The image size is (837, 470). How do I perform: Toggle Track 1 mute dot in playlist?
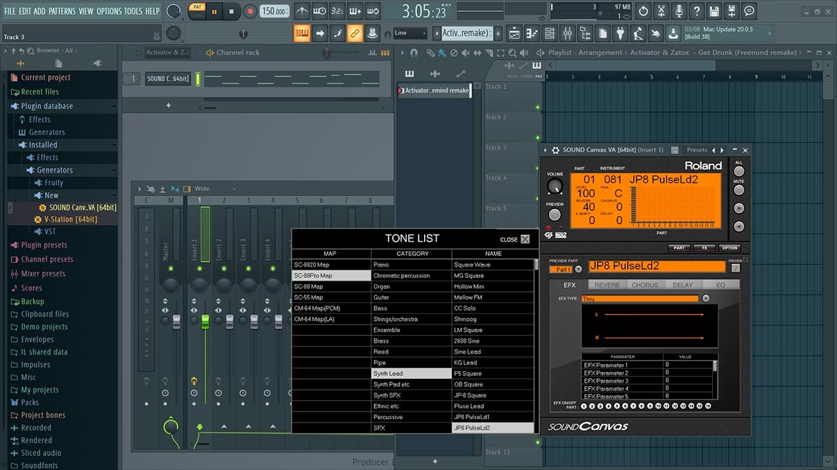click(x=538, y=107)
